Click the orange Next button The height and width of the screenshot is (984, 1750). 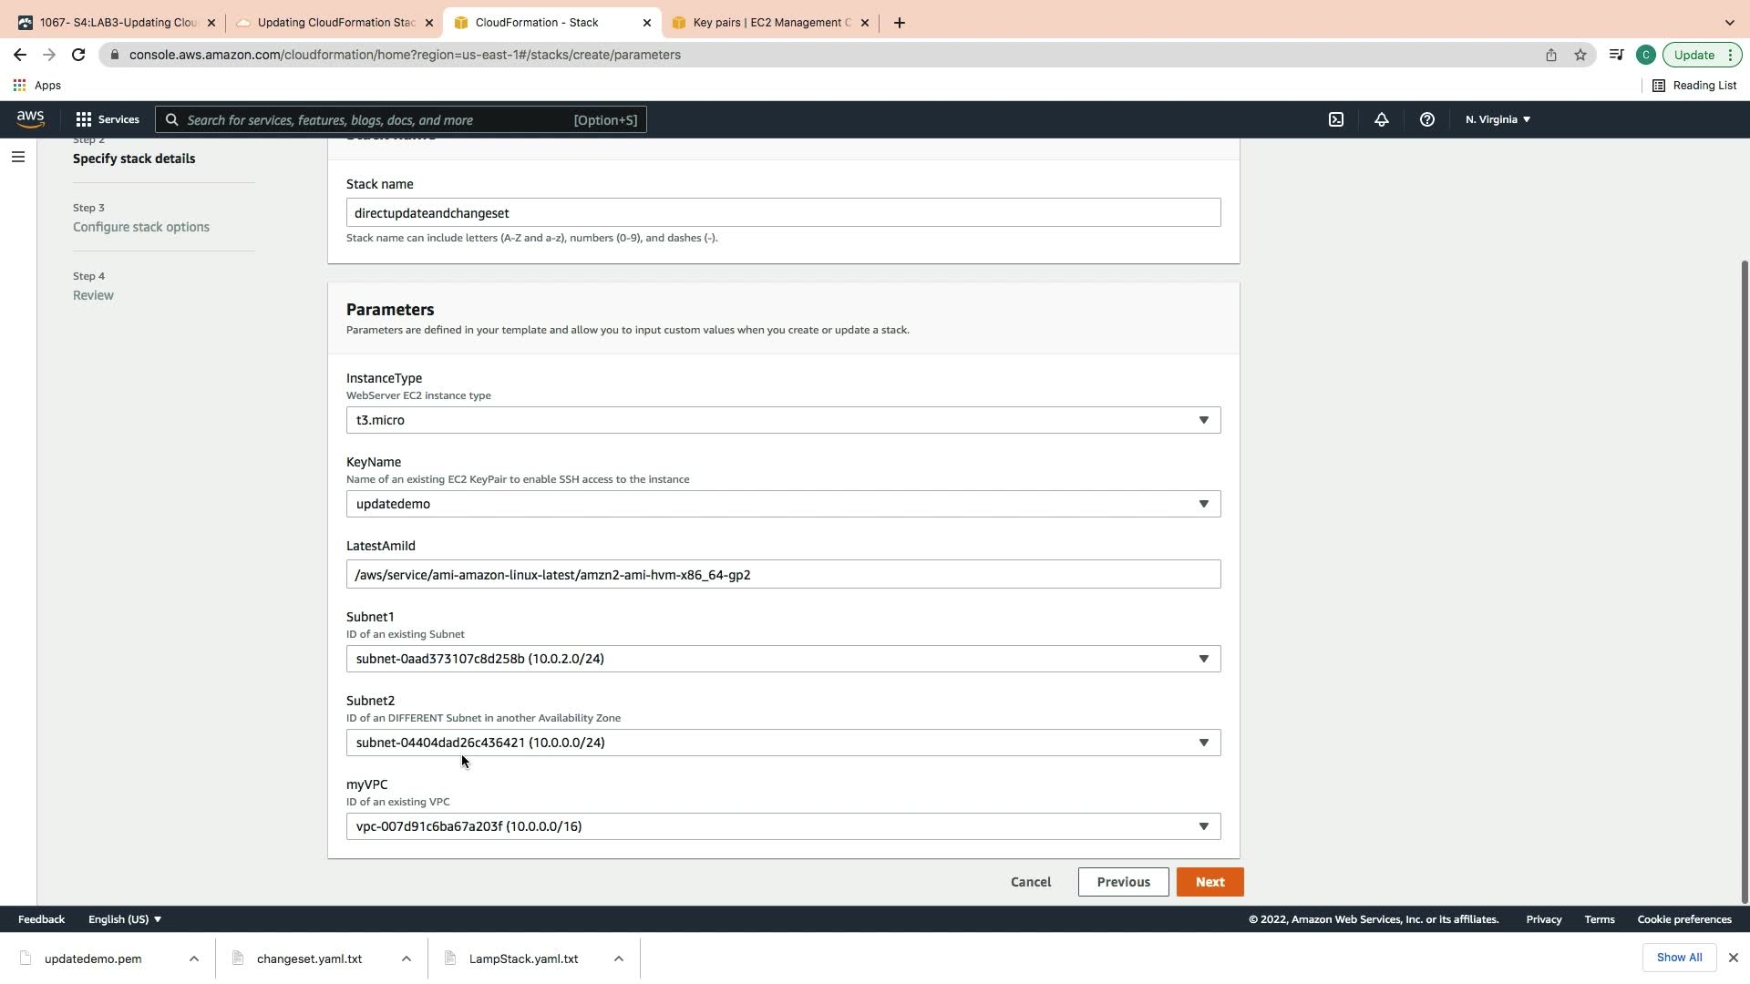[x=1210, y=882]
